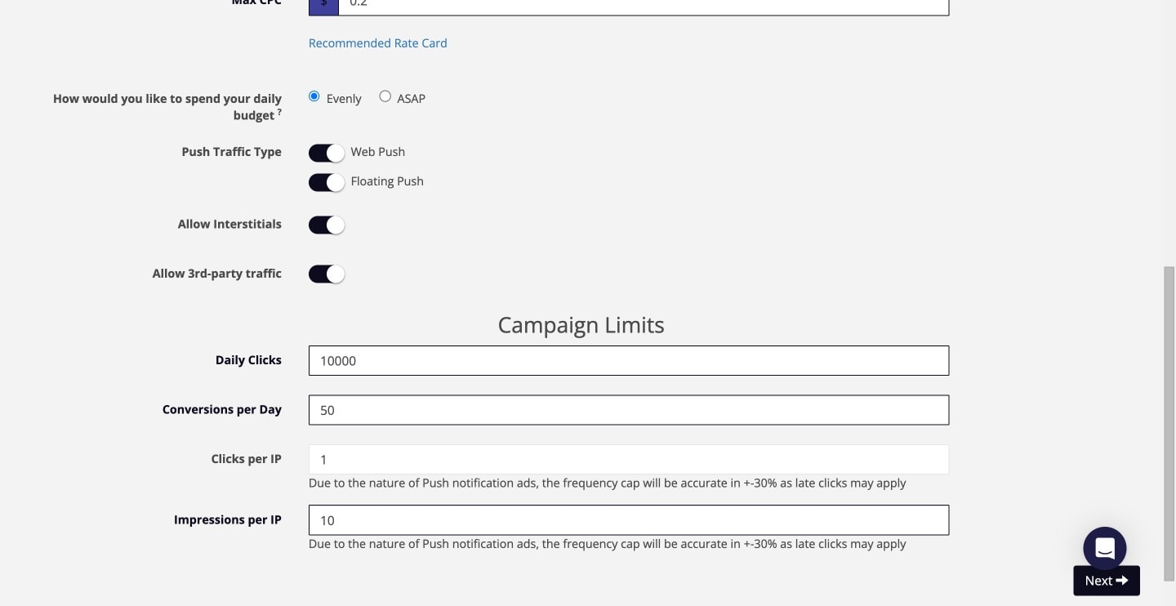
Task: Click the frequency cap disclaimer text
Action: [607, 483]
